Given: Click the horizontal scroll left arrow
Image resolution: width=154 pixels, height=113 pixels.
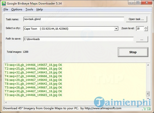Looking at the screenshot, I should point(6,103).
